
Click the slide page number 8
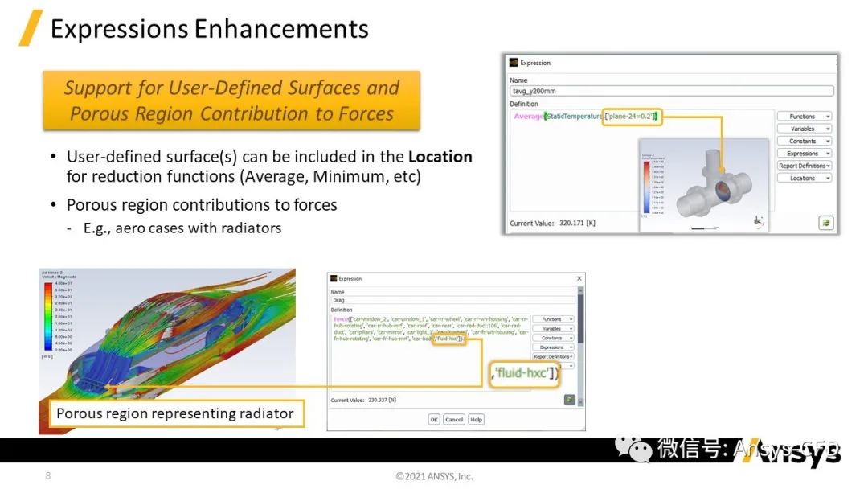tap(48, 475)
